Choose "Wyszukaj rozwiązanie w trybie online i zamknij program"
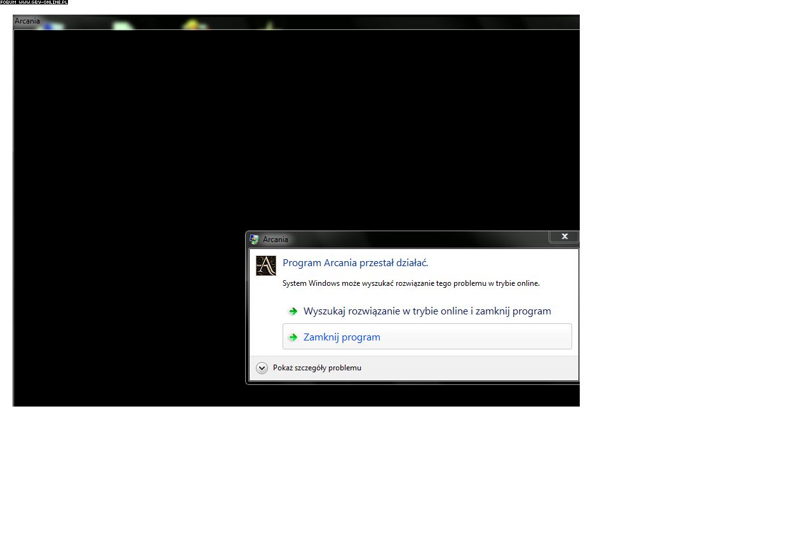This screenshot has width=809, height=559. (x=427, y=311)
